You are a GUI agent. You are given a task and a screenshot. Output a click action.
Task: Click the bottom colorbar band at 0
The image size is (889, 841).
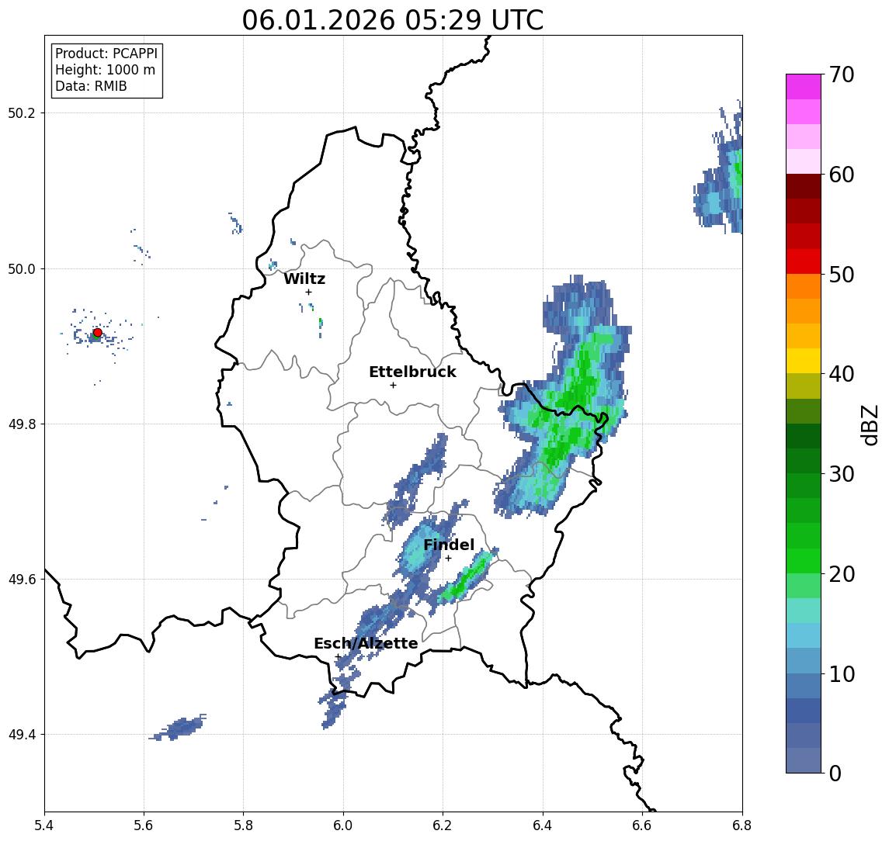coord(804,760)
